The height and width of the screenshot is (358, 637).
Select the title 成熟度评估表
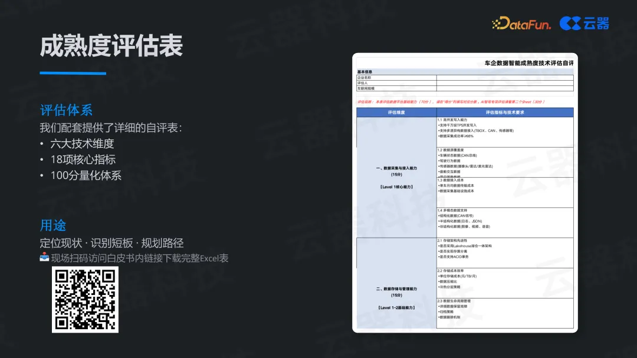click(111, 46)
